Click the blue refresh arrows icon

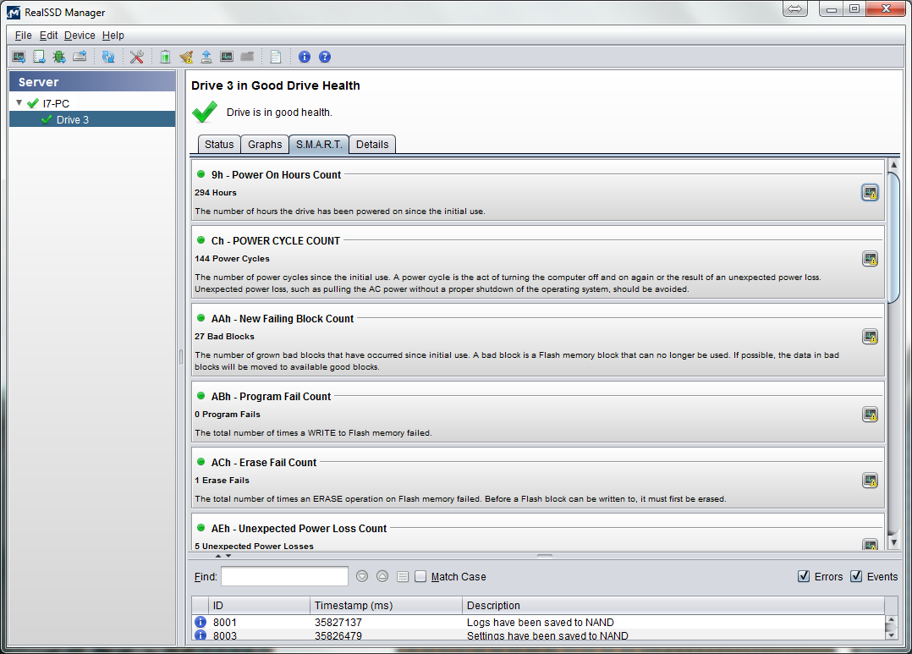(x=108, y=57)
